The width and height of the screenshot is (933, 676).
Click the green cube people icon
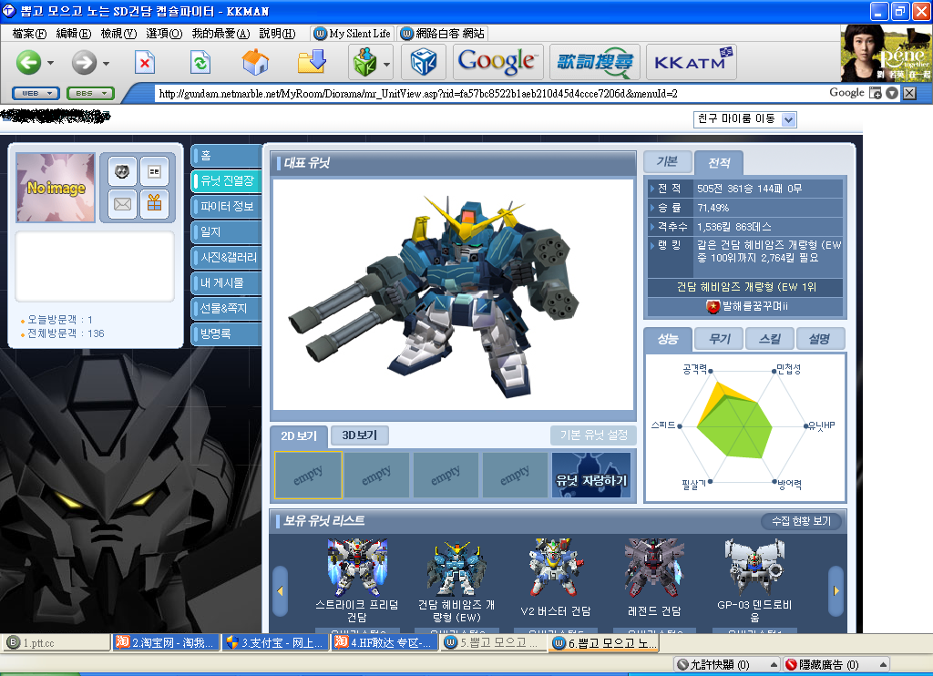tap(364, 62)
